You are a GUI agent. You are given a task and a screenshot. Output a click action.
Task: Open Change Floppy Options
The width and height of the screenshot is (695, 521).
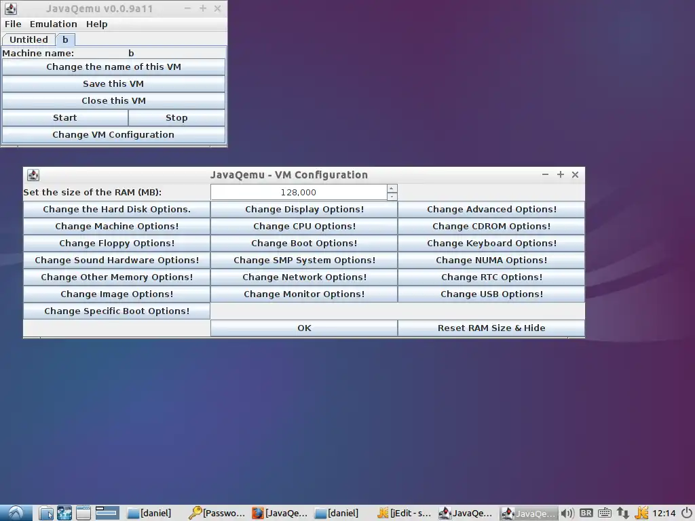pyautogui.click(x=117, y=244)
